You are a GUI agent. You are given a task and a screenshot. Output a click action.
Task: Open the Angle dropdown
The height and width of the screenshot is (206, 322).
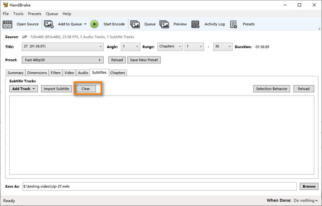(x=130, y=46)
